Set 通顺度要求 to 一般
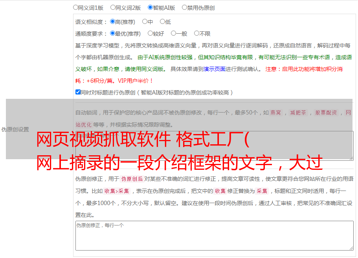Screen dimensions: 358x258 click(x=173, y=33)
